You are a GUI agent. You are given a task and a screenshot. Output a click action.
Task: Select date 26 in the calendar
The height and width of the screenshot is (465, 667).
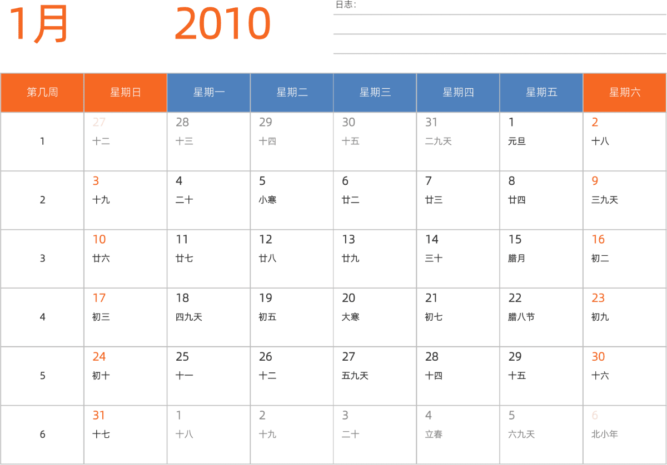(266, 357)
